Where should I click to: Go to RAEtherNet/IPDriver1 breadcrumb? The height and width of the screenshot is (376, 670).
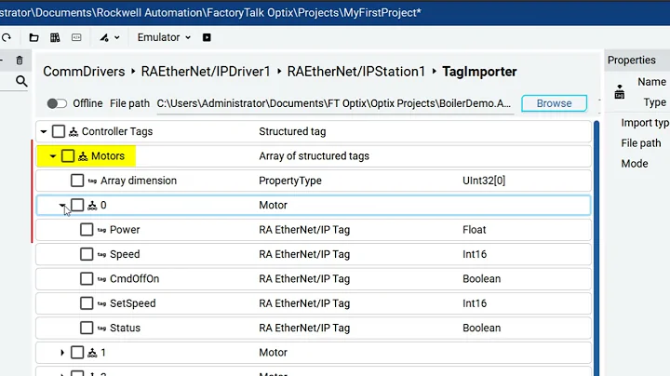tap(206, 72)
